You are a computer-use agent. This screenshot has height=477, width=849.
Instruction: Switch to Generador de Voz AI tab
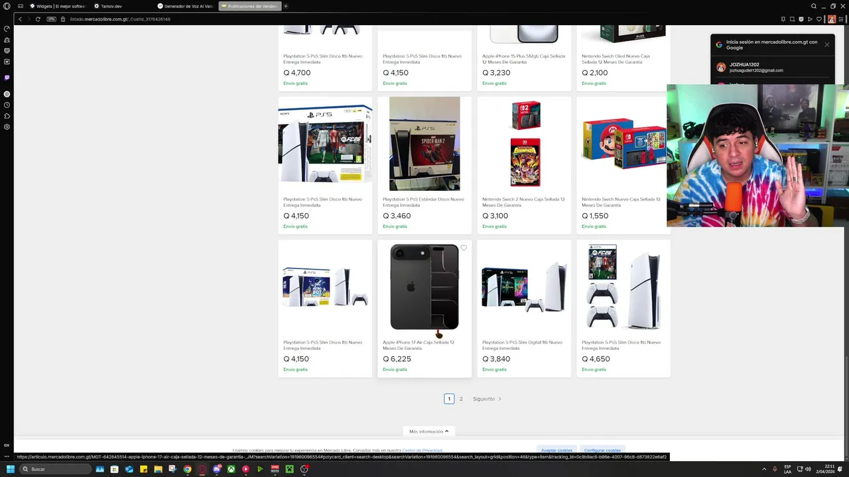coord(185,6)
